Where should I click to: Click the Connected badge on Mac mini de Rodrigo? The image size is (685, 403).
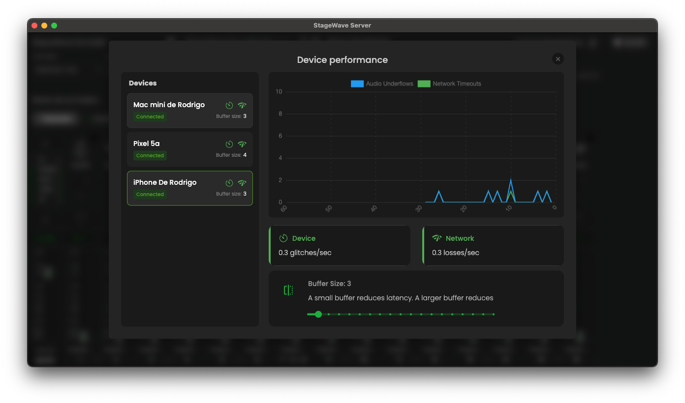tap(150, 116)
